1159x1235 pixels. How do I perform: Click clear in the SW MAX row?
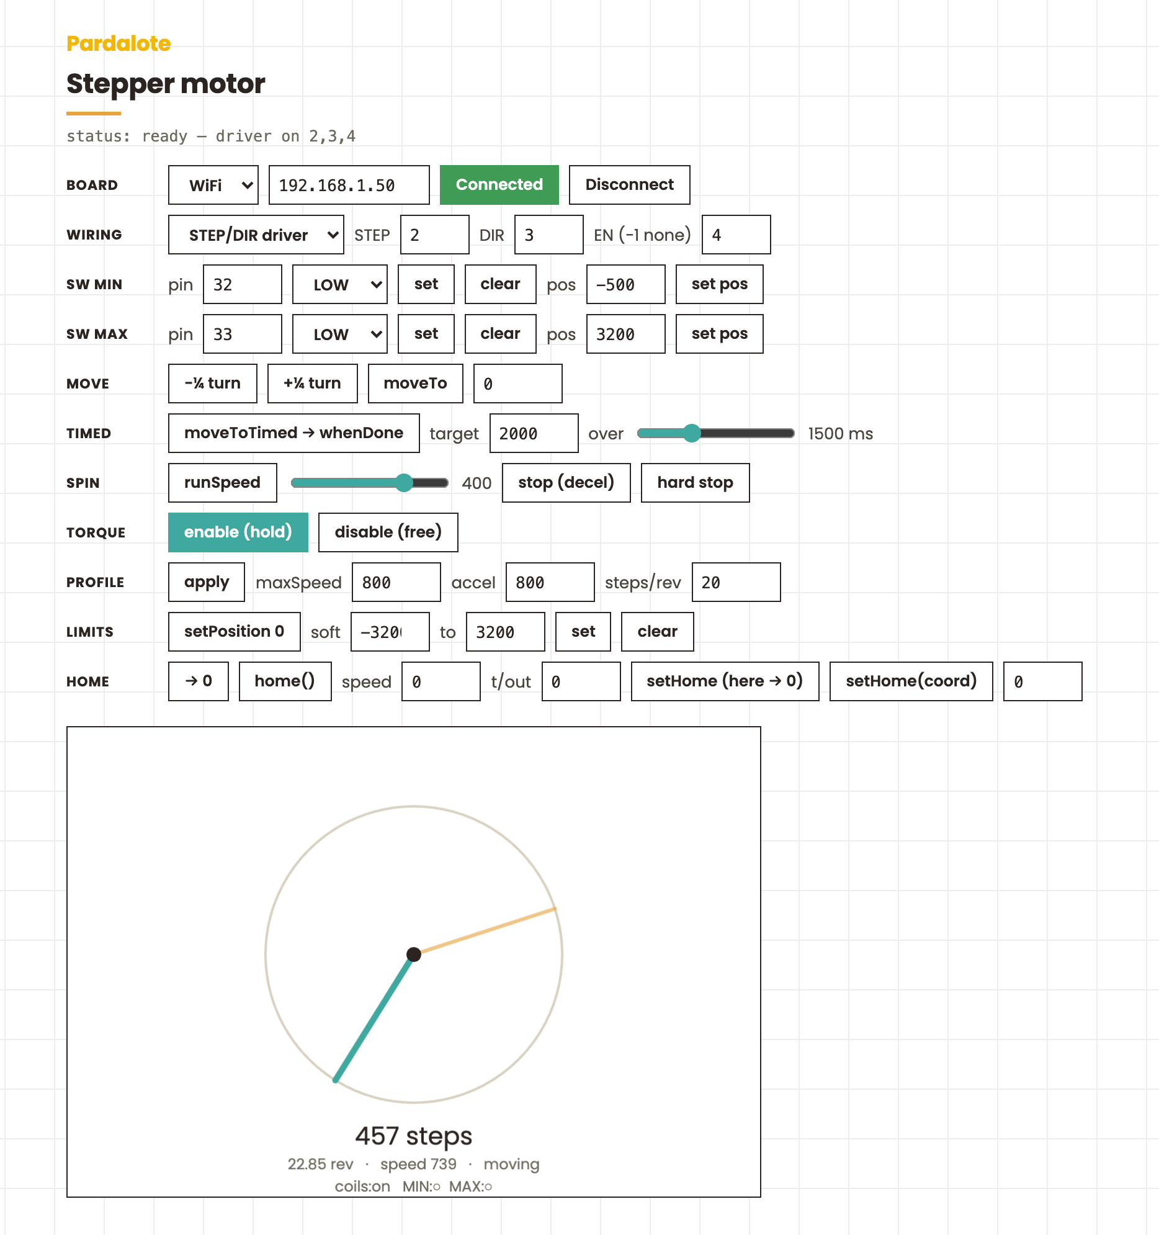click(500, 335)
